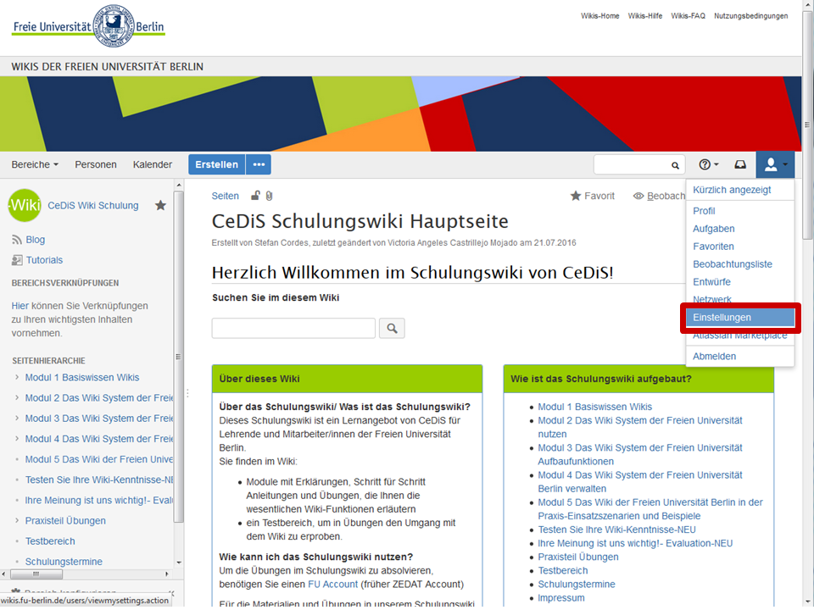Open Schulungstermine in the sidebar tree
Screen dimensions: 814x610
(x=64, y=561)
